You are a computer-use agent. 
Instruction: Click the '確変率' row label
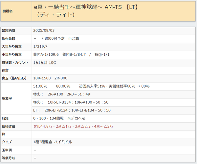point(7,98)
